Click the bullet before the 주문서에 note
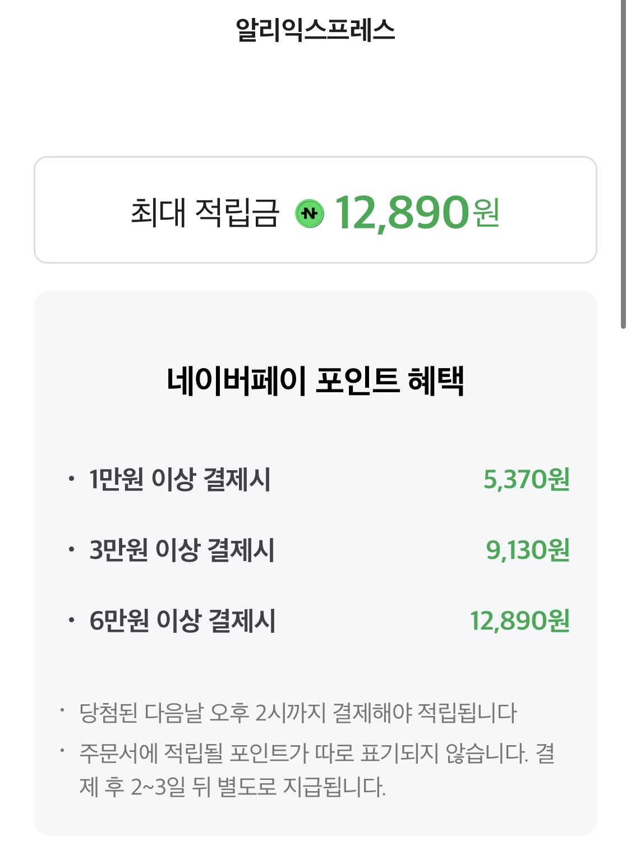The height and width of the screenshot is (854, 631). pos(63,751)
